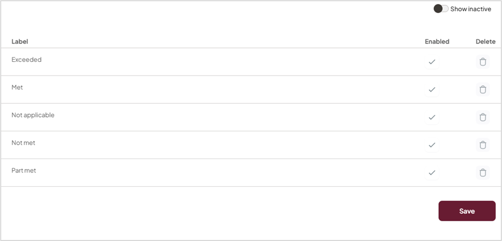The height and width of the screenshot is (241, 502).
Task: Trash the Part met label
Action: click(x=483, y=172)
